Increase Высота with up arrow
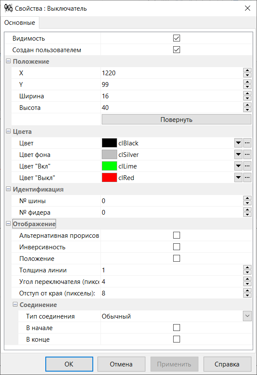This screenshot has width=257, height=375. [247, 105]
